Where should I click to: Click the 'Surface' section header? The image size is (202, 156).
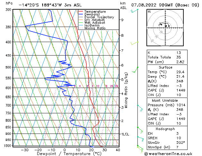(165, 67)
